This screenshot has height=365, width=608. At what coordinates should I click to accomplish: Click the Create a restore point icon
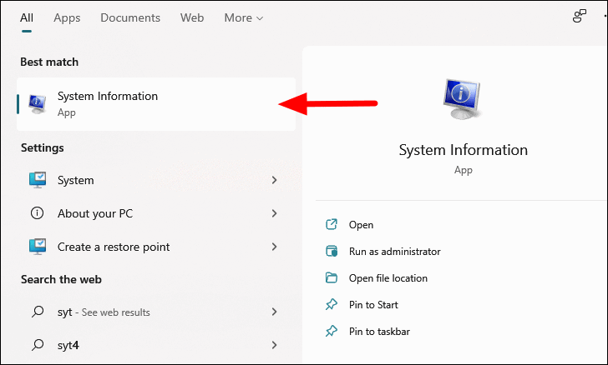pos(38,247)
